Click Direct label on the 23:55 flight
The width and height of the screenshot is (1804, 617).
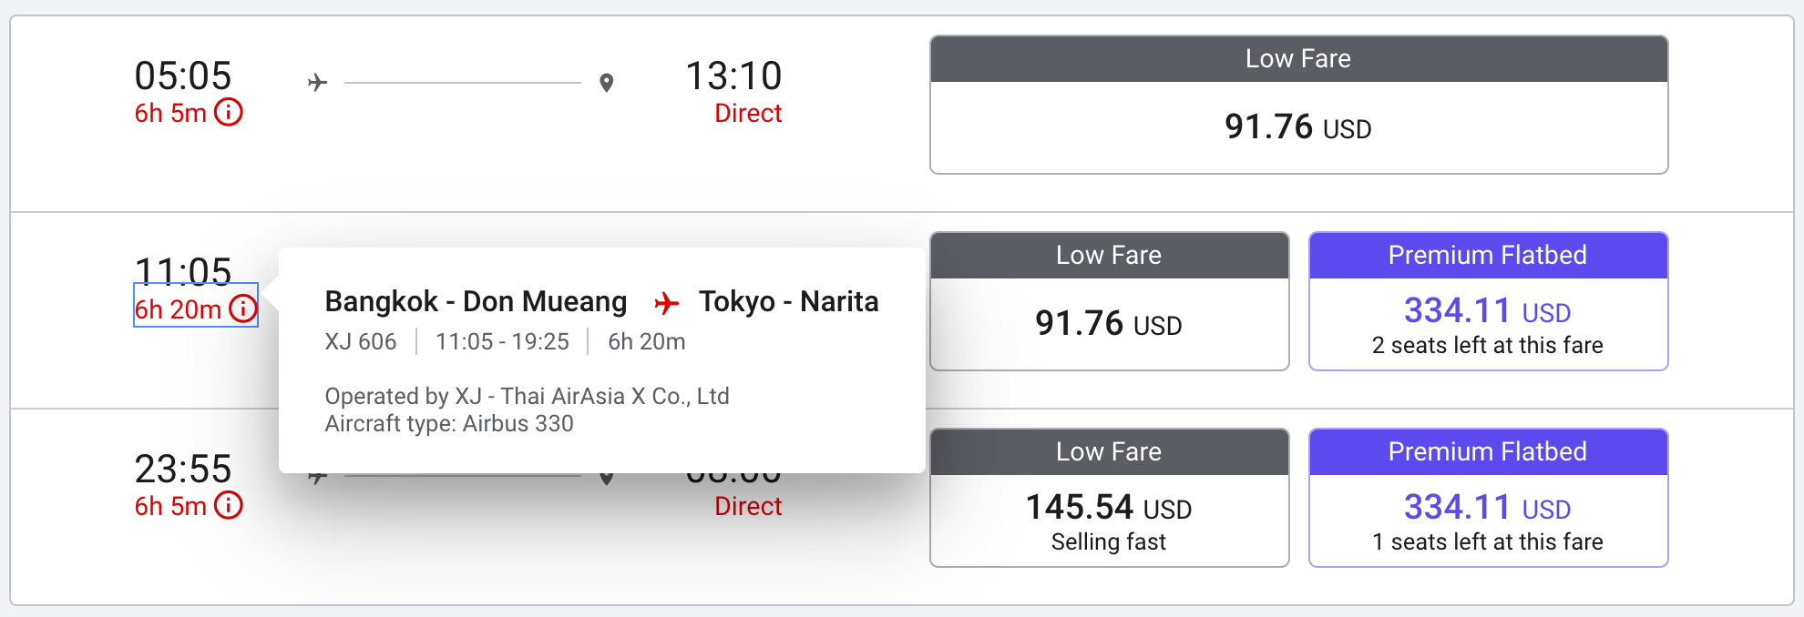point(748,507)
